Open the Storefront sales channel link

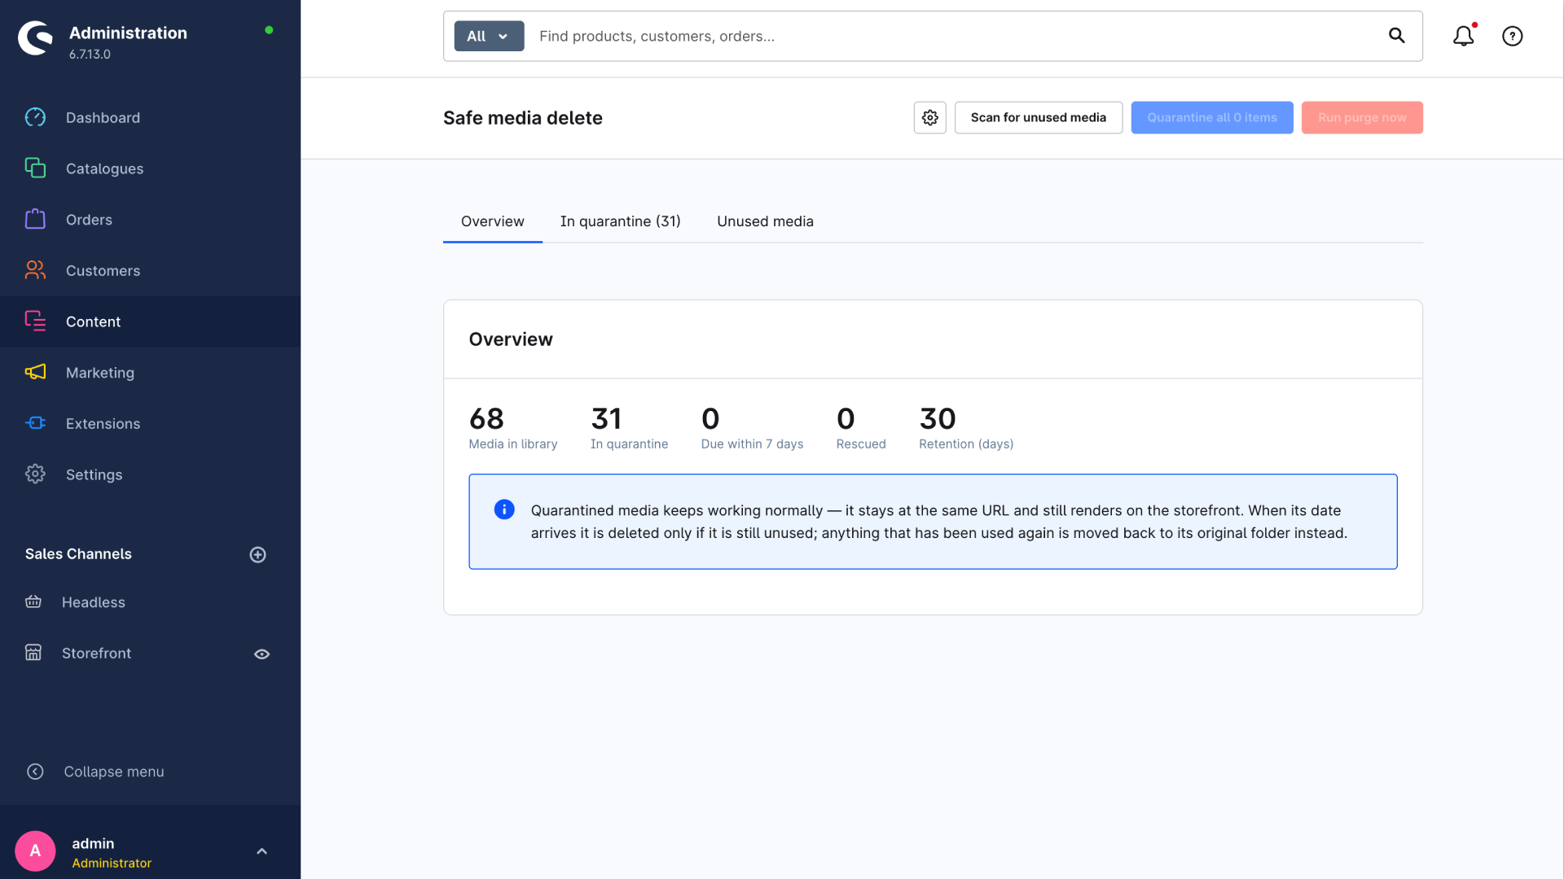pyautogui.click(x=96, y=653)
